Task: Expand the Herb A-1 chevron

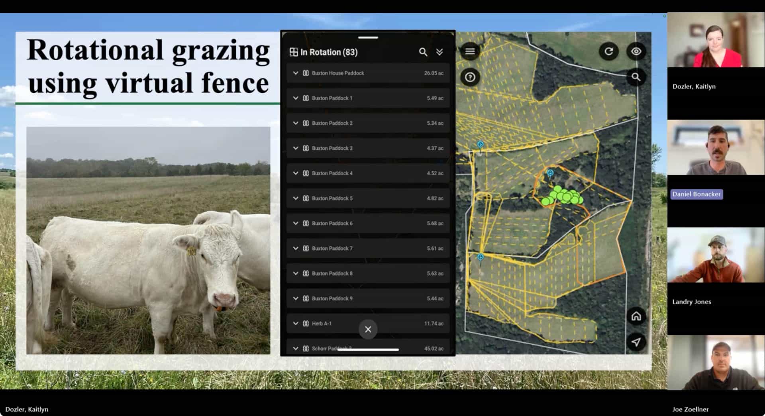Action: coord(296,324)
